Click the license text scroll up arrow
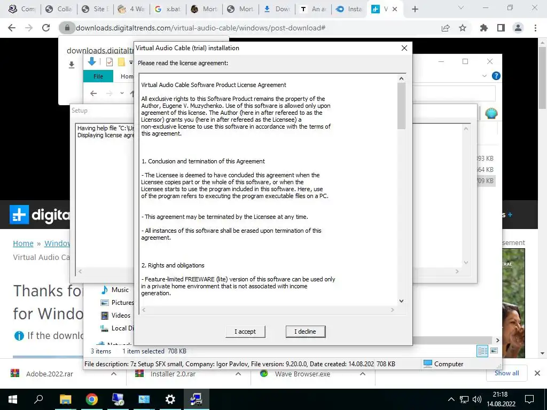Screen dimensions: 547x410 (401, 79)
